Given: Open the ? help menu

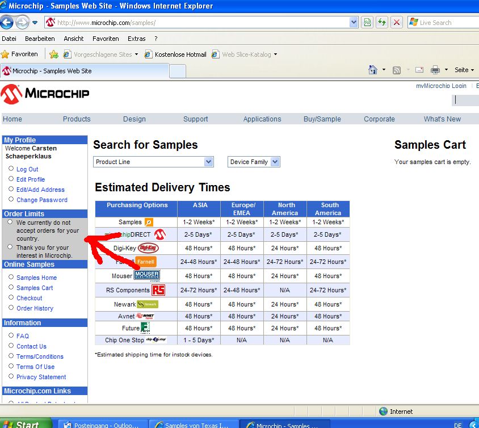Looking at the screenshot, I should point(156,39).
